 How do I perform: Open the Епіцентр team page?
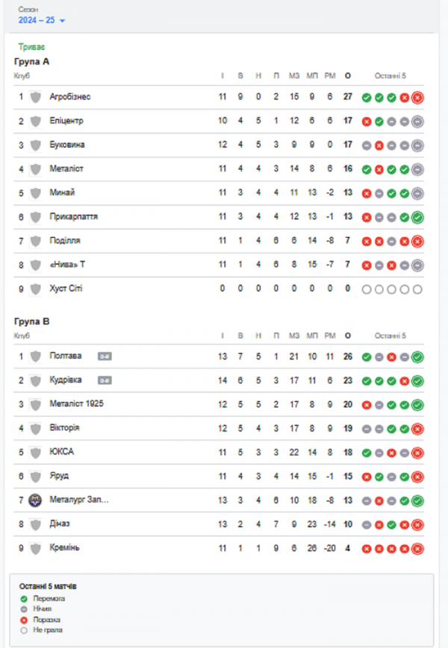[x=66, y=121]
